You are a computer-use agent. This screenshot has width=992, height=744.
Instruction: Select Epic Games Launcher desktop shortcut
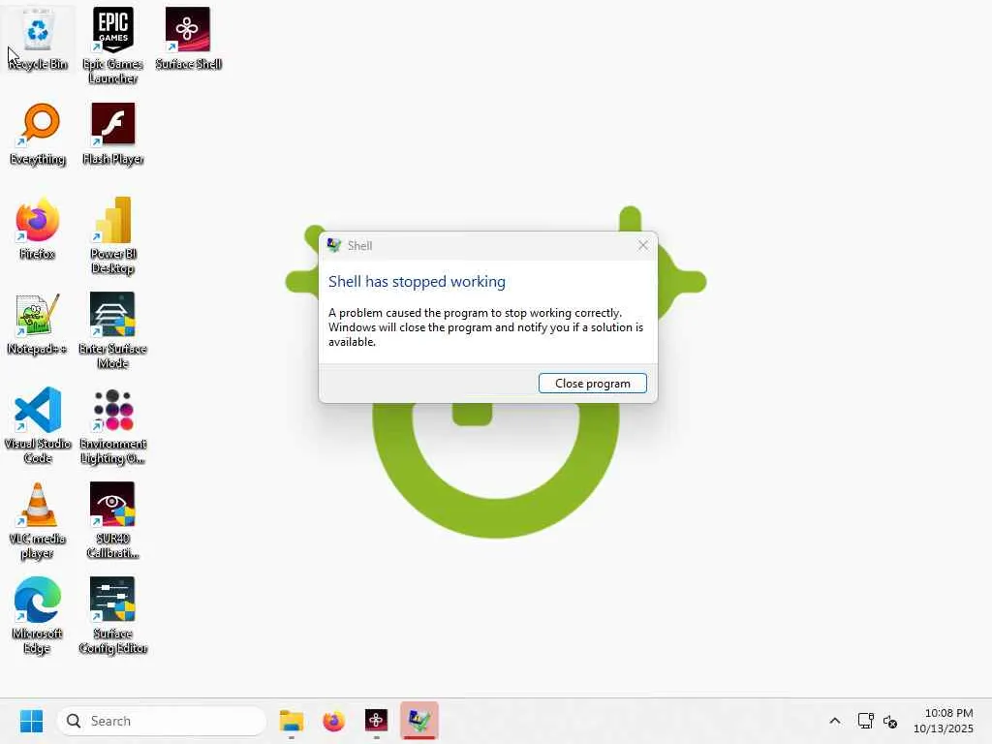[x=112, y=46]
